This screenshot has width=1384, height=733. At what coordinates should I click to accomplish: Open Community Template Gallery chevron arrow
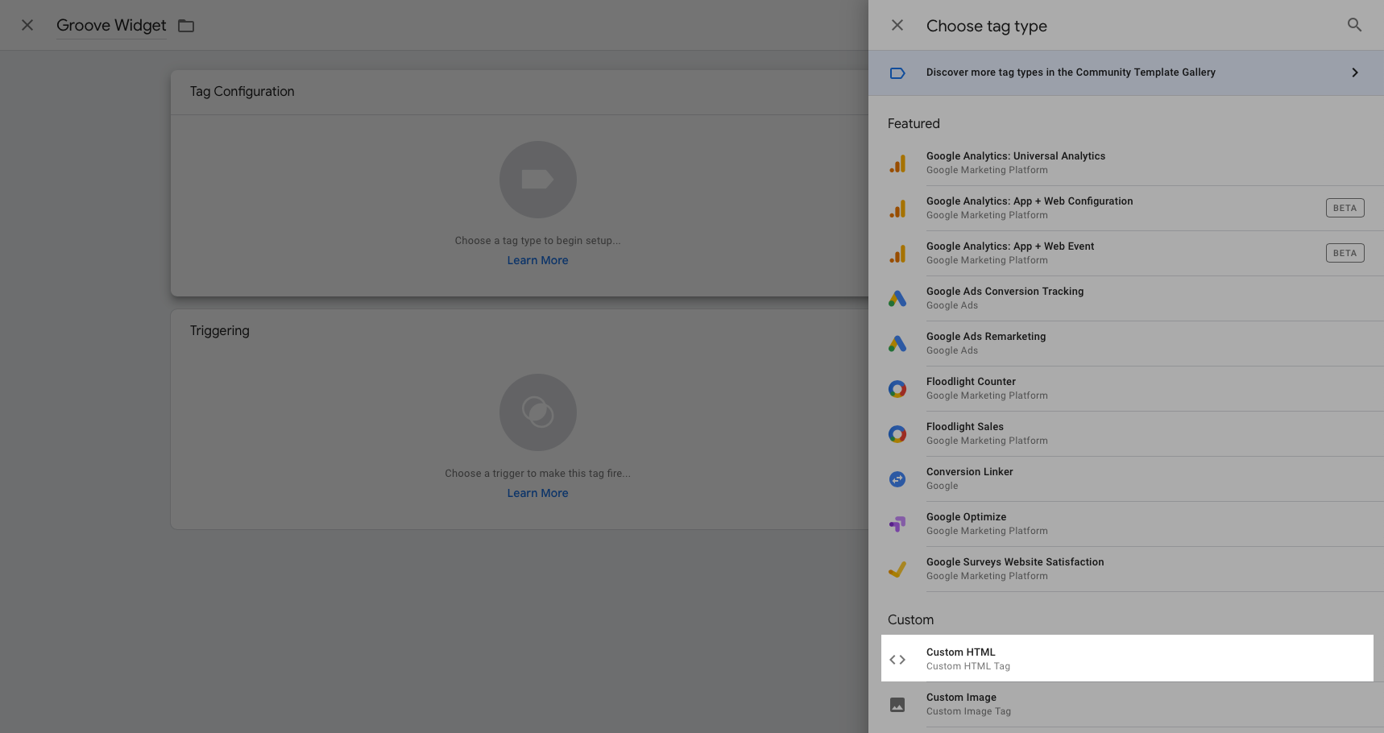pos(1355,72)
